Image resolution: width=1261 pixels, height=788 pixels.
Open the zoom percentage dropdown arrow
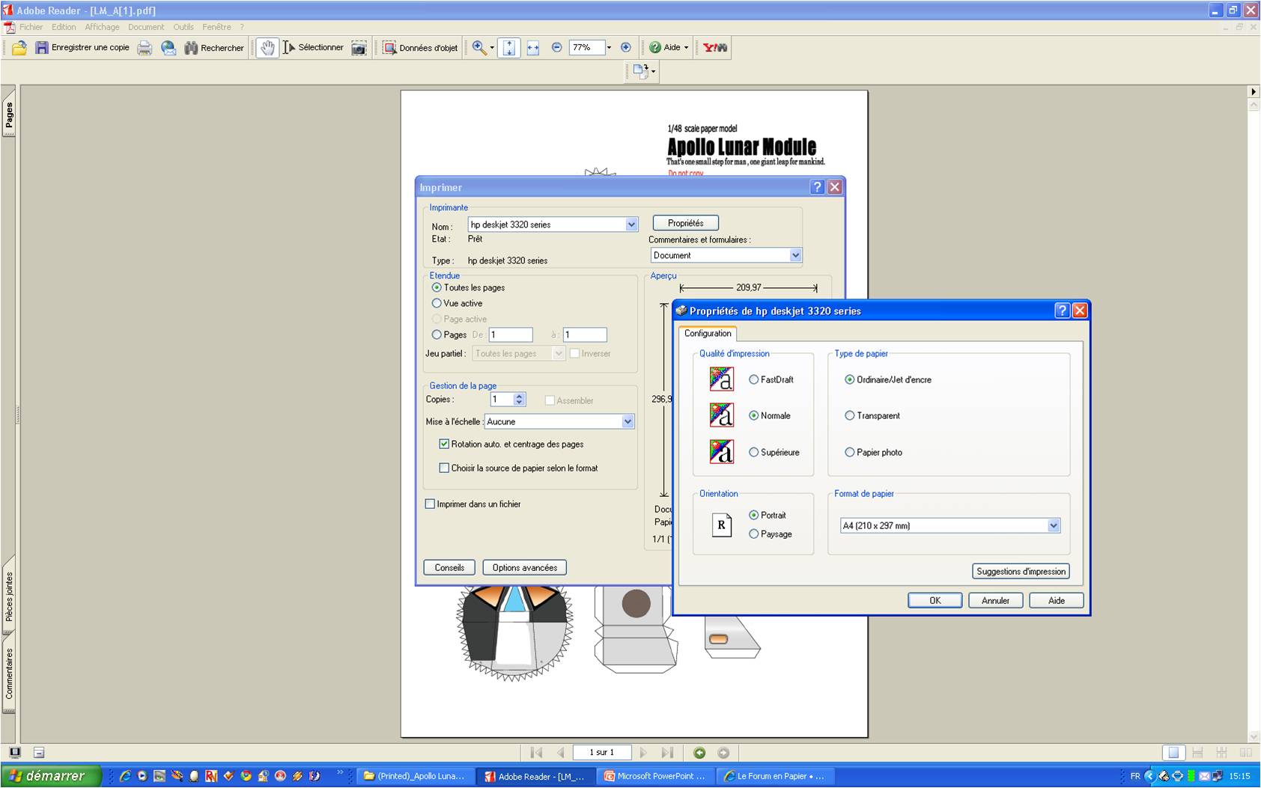(609, 47)
